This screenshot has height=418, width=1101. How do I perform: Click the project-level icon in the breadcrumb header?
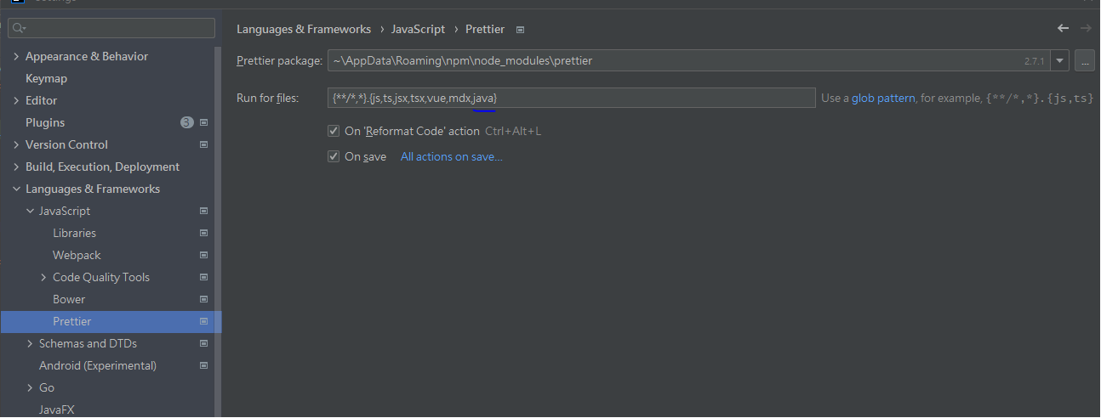tap(520, 29)
